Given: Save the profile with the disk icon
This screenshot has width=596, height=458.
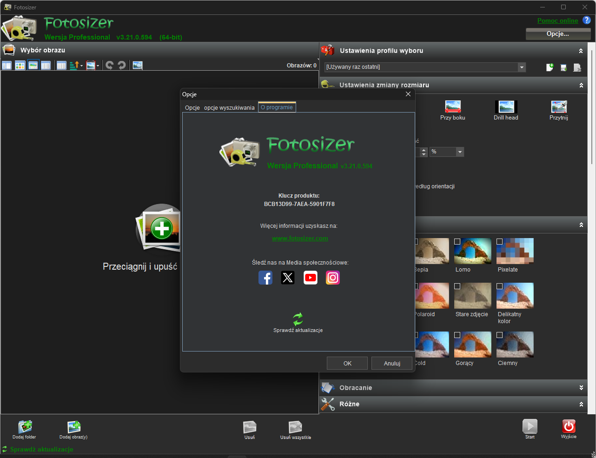Looking at the screenshot, I should click(x=563, y=67).
